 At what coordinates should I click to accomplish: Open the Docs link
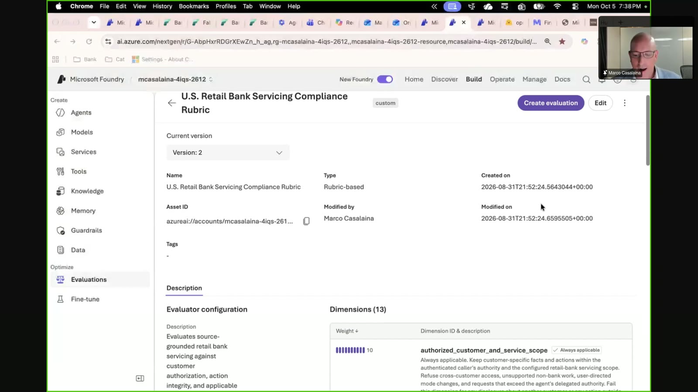[x=562, y=79]
